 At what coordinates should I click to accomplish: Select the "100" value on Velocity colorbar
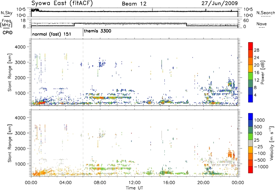pyautogui.click(x=258, y=133)
